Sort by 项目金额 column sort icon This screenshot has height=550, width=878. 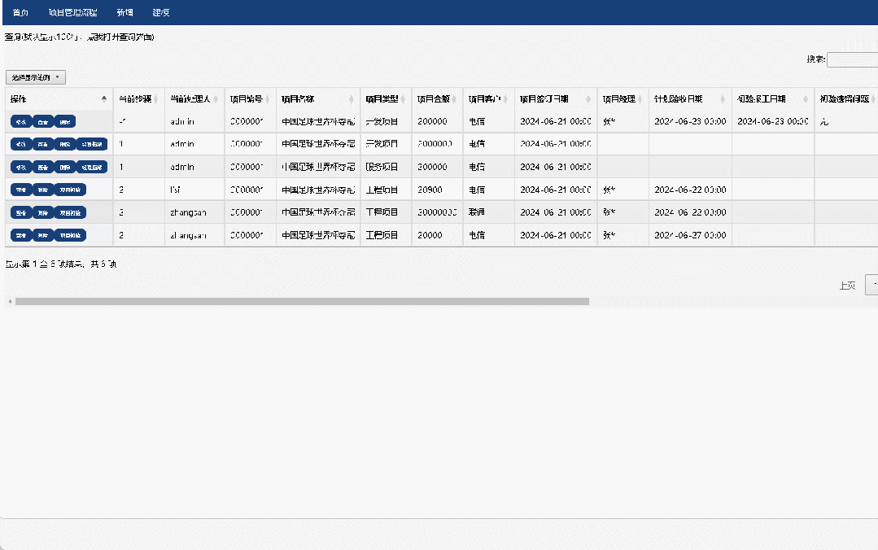455,99
